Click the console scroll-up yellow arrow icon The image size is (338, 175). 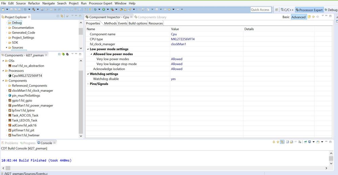coord(278,142)
